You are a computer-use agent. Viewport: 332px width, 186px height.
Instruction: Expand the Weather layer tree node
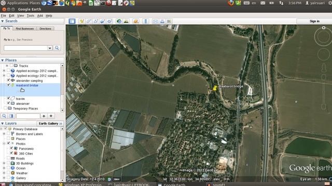coord(4,173)
